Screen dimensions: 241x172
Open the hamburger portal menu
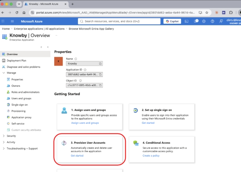pos(12,21)
